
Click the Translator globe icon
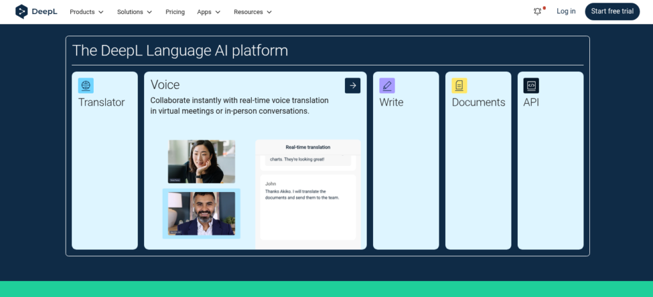pyautogui.click(x=86, y=86)
